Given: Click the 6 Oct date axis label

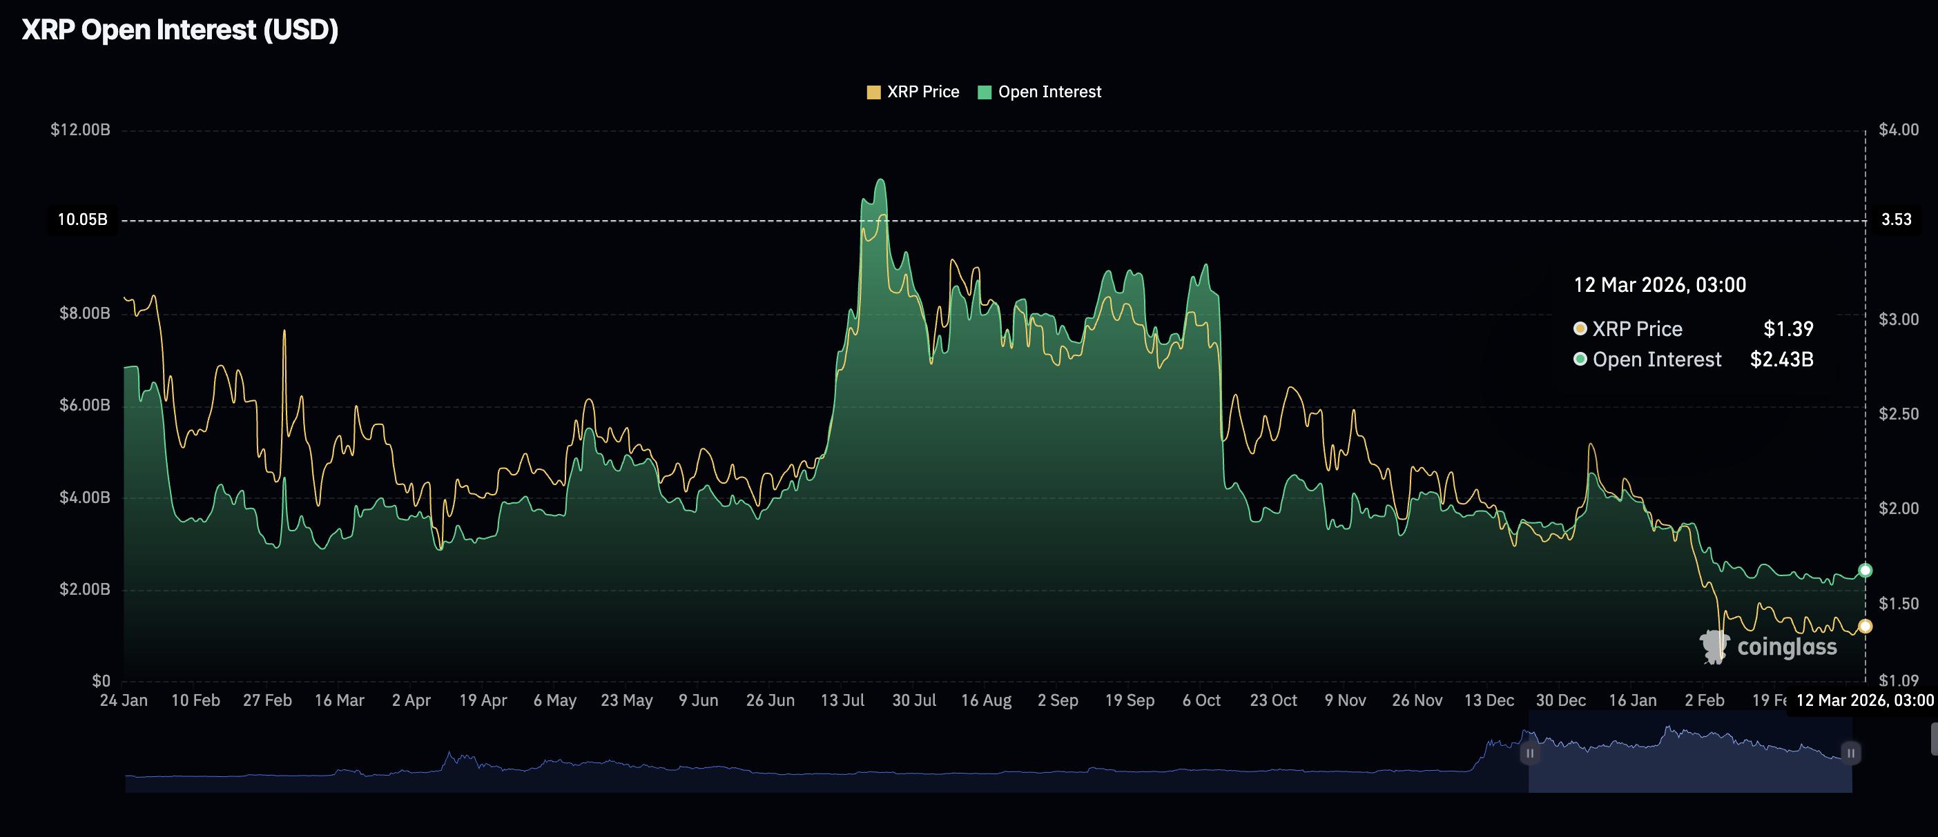Looking at the screenshot, I should click(x=1201, y=700).
